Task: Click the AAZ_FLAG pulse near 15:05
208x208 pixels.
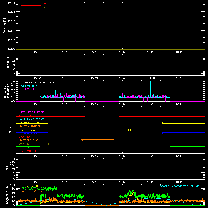Action: click(x=48, y=144)
